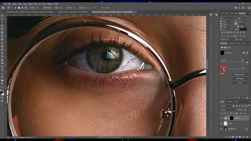
Task: Switch to the Paths tab in Layers panel
Action: [x=236, y=102]
